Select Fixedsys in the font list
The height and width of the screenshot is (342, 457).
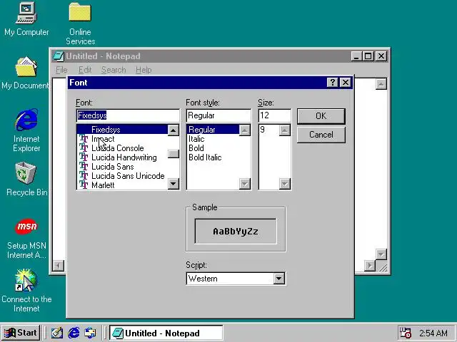[x=122, y=130]
